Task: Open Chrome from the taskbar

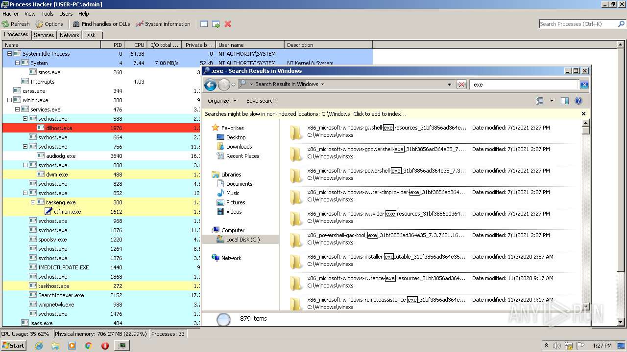Action: tap(88, 346)
